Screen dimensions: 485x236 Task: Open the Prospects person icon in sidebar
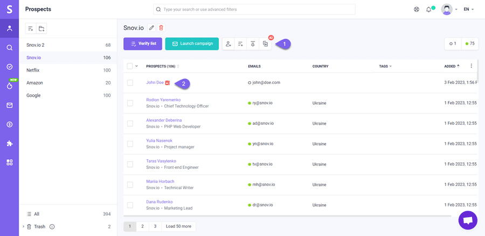[10, 28]
